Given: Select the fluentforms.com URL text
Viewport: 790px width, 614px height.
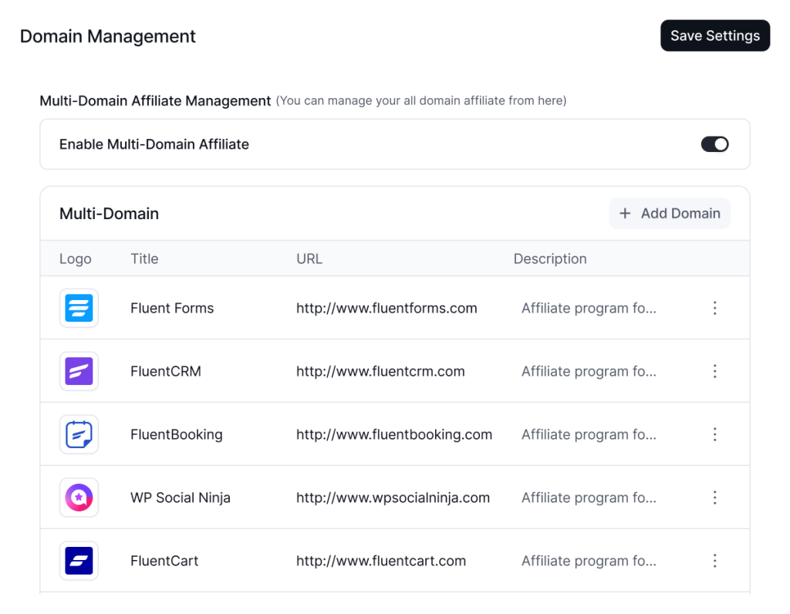Looking at the screenshot, I should coord(387,309).
